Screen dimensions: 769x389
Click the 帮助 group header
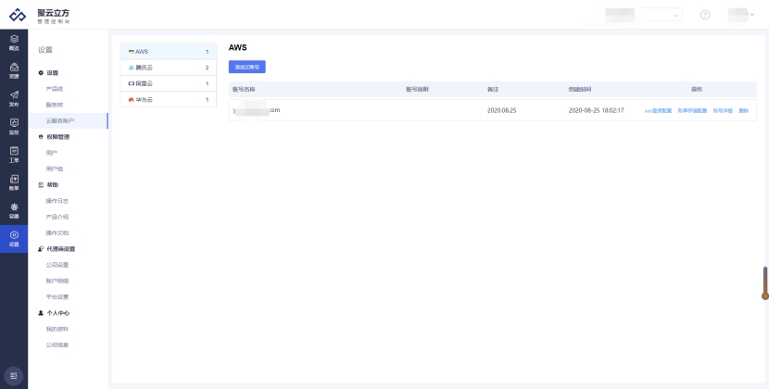(48, 185)
